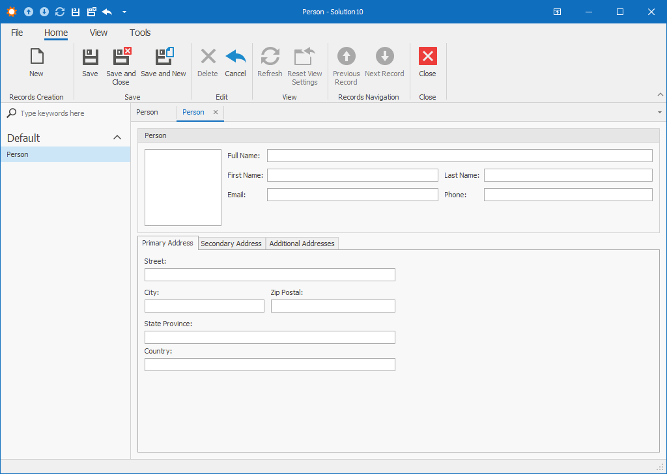Click the small save icon in the title bar

click(x=76, y=12)
